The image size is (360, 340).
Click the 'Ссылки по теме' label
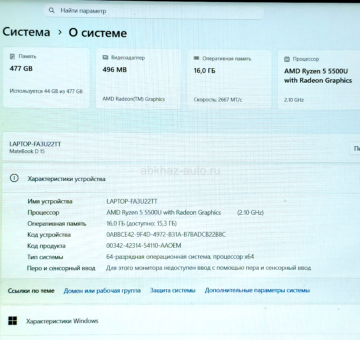(x=31, y=291)
